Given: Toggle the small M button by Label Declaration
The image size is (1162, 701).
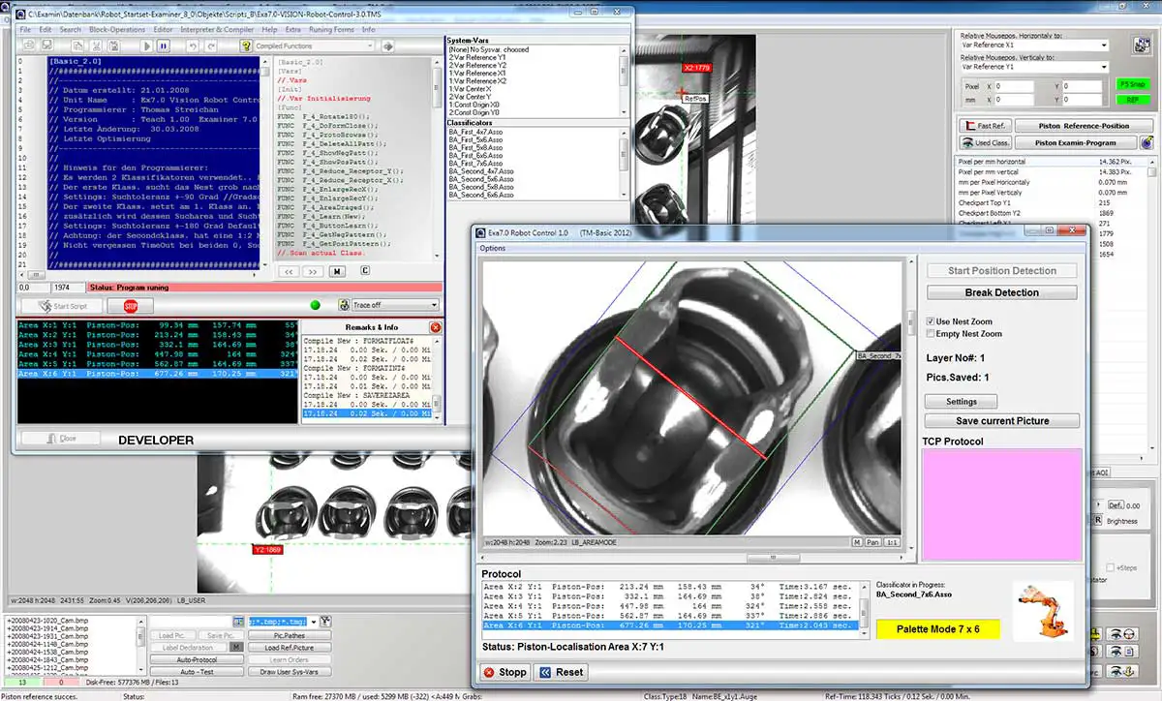Looking at the screenshot, I should pos(235,647).
